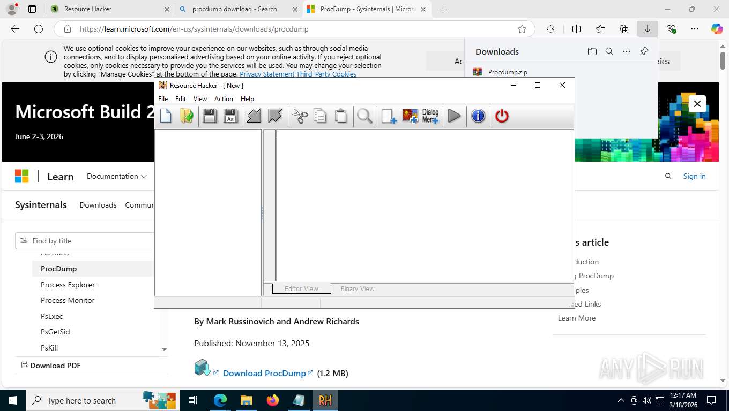The height and width of the screenshot is (411, 729).
Task: Switch to the Binary View tab
Action: pos(358,288)
